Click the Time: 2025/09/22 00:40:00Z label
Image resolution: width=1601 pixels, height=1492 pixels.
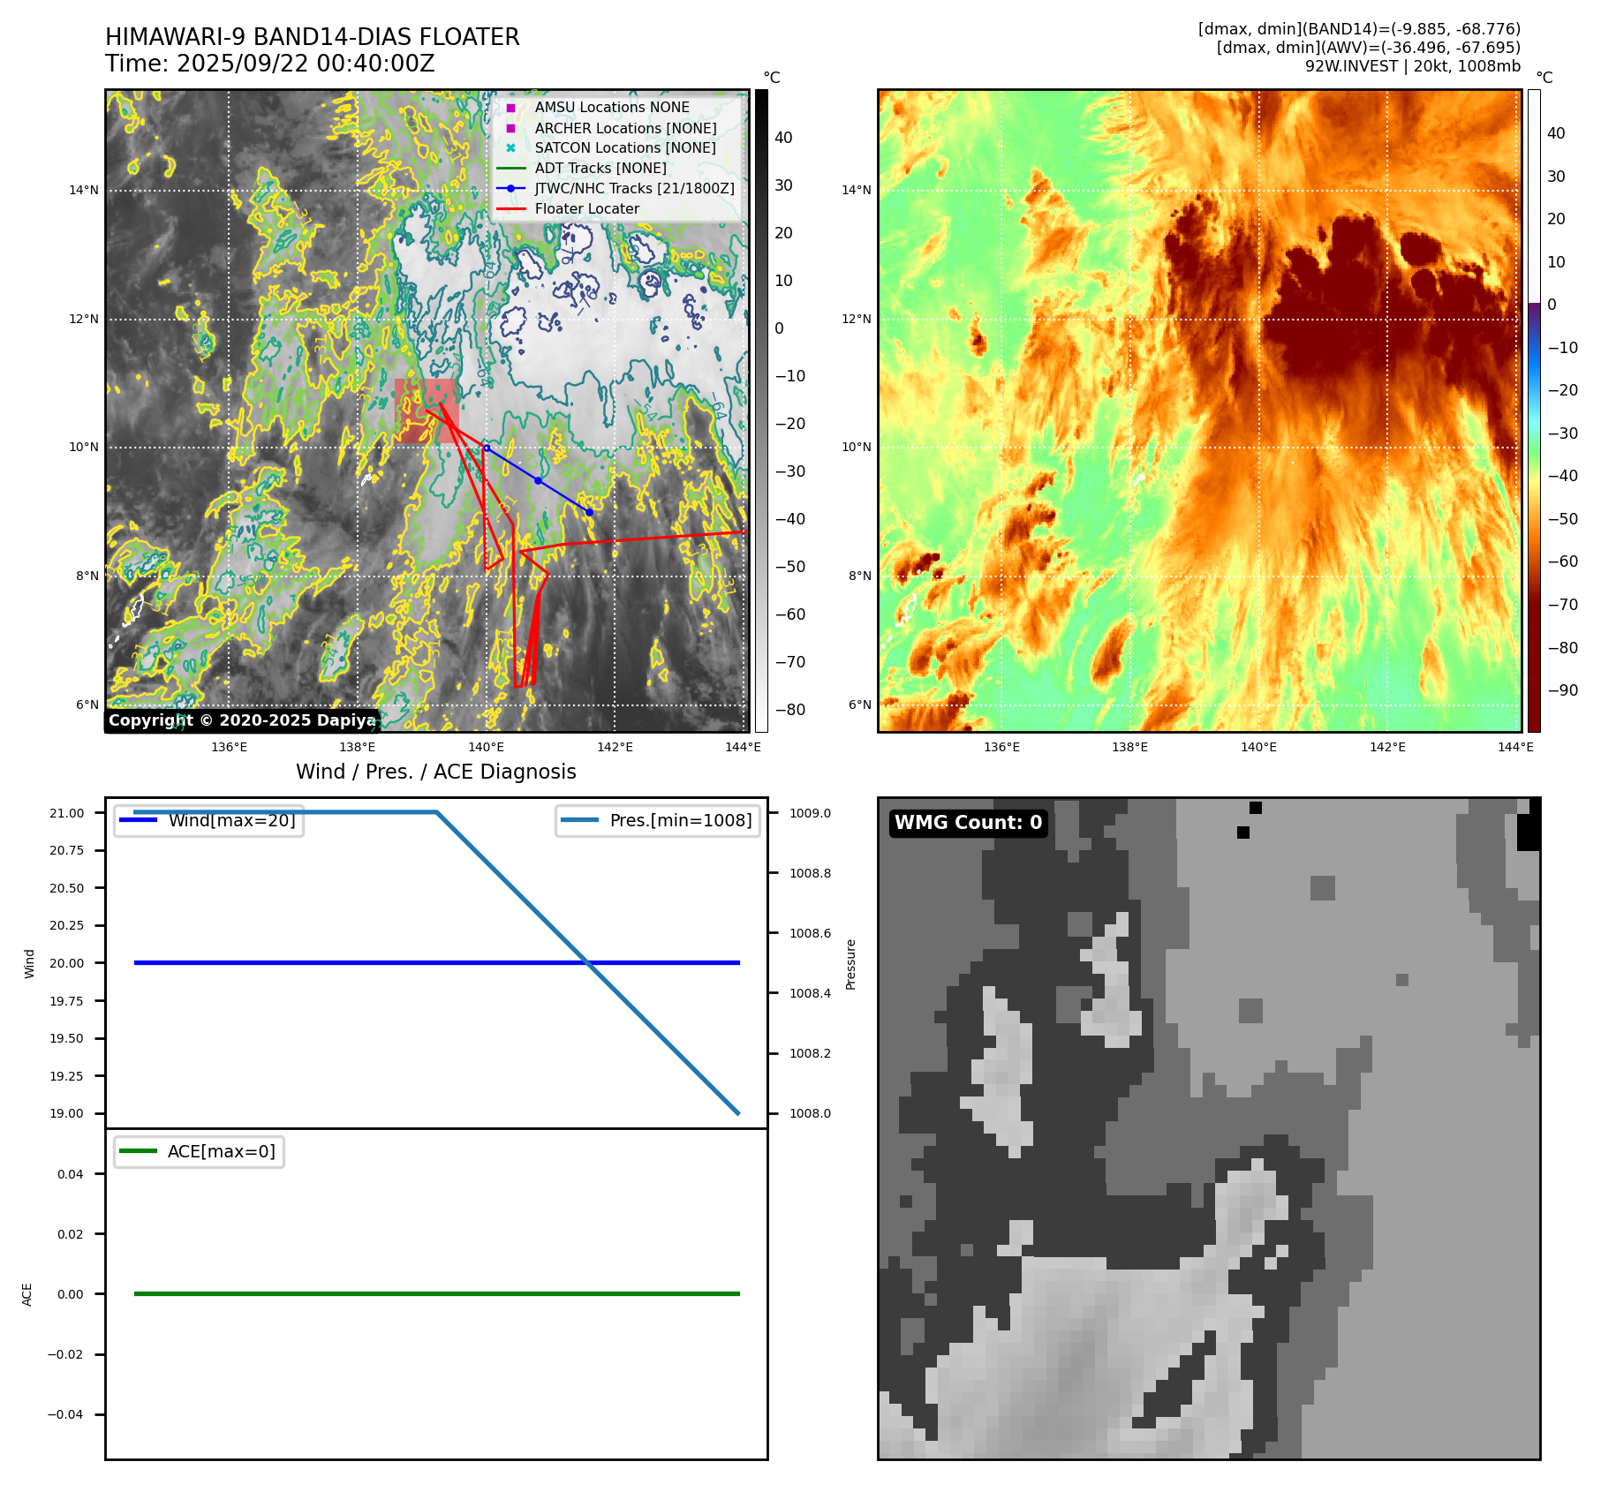pos(270,64)
